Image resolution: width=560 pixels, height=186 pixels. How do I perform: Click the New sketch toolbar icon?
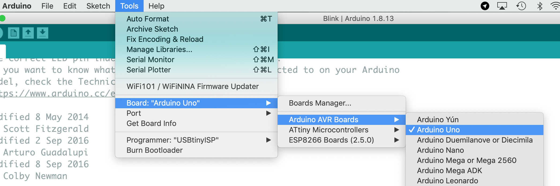click(14, 33)
